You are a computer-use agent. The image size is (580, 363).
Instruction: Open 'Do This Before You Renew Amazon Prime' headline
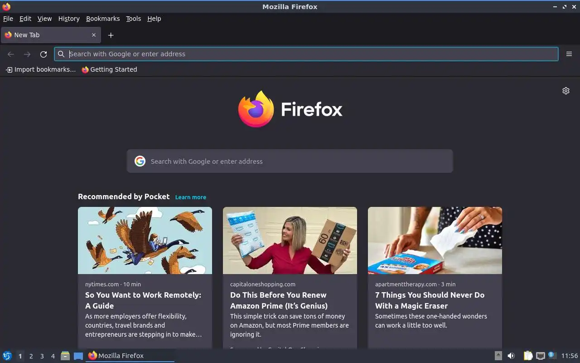tap(279, 300)
